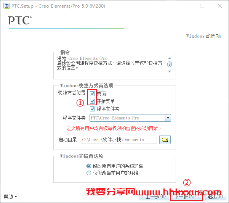The image size is (229, 203).
Task: Toggle the 程序文件夹 shortcut checkbox
Action: [92, 109]
